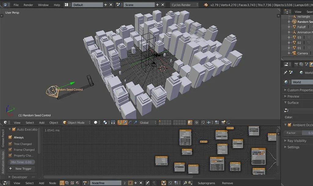Viewport: 313px width, 186px height.
Task: Open the Global orientation dropdown
Action: (148, 122)
